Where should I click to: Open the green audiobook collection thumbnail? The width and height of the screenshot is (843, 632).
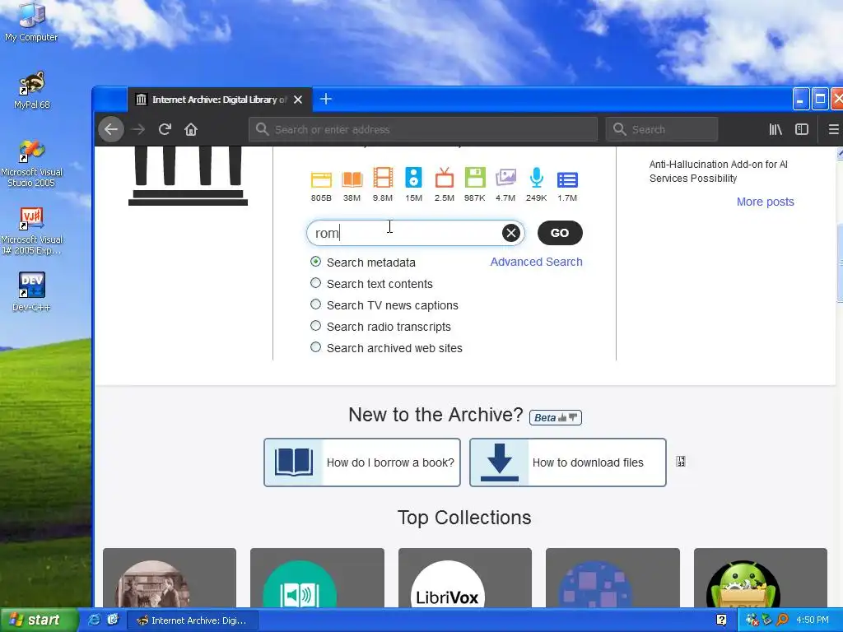317,578
